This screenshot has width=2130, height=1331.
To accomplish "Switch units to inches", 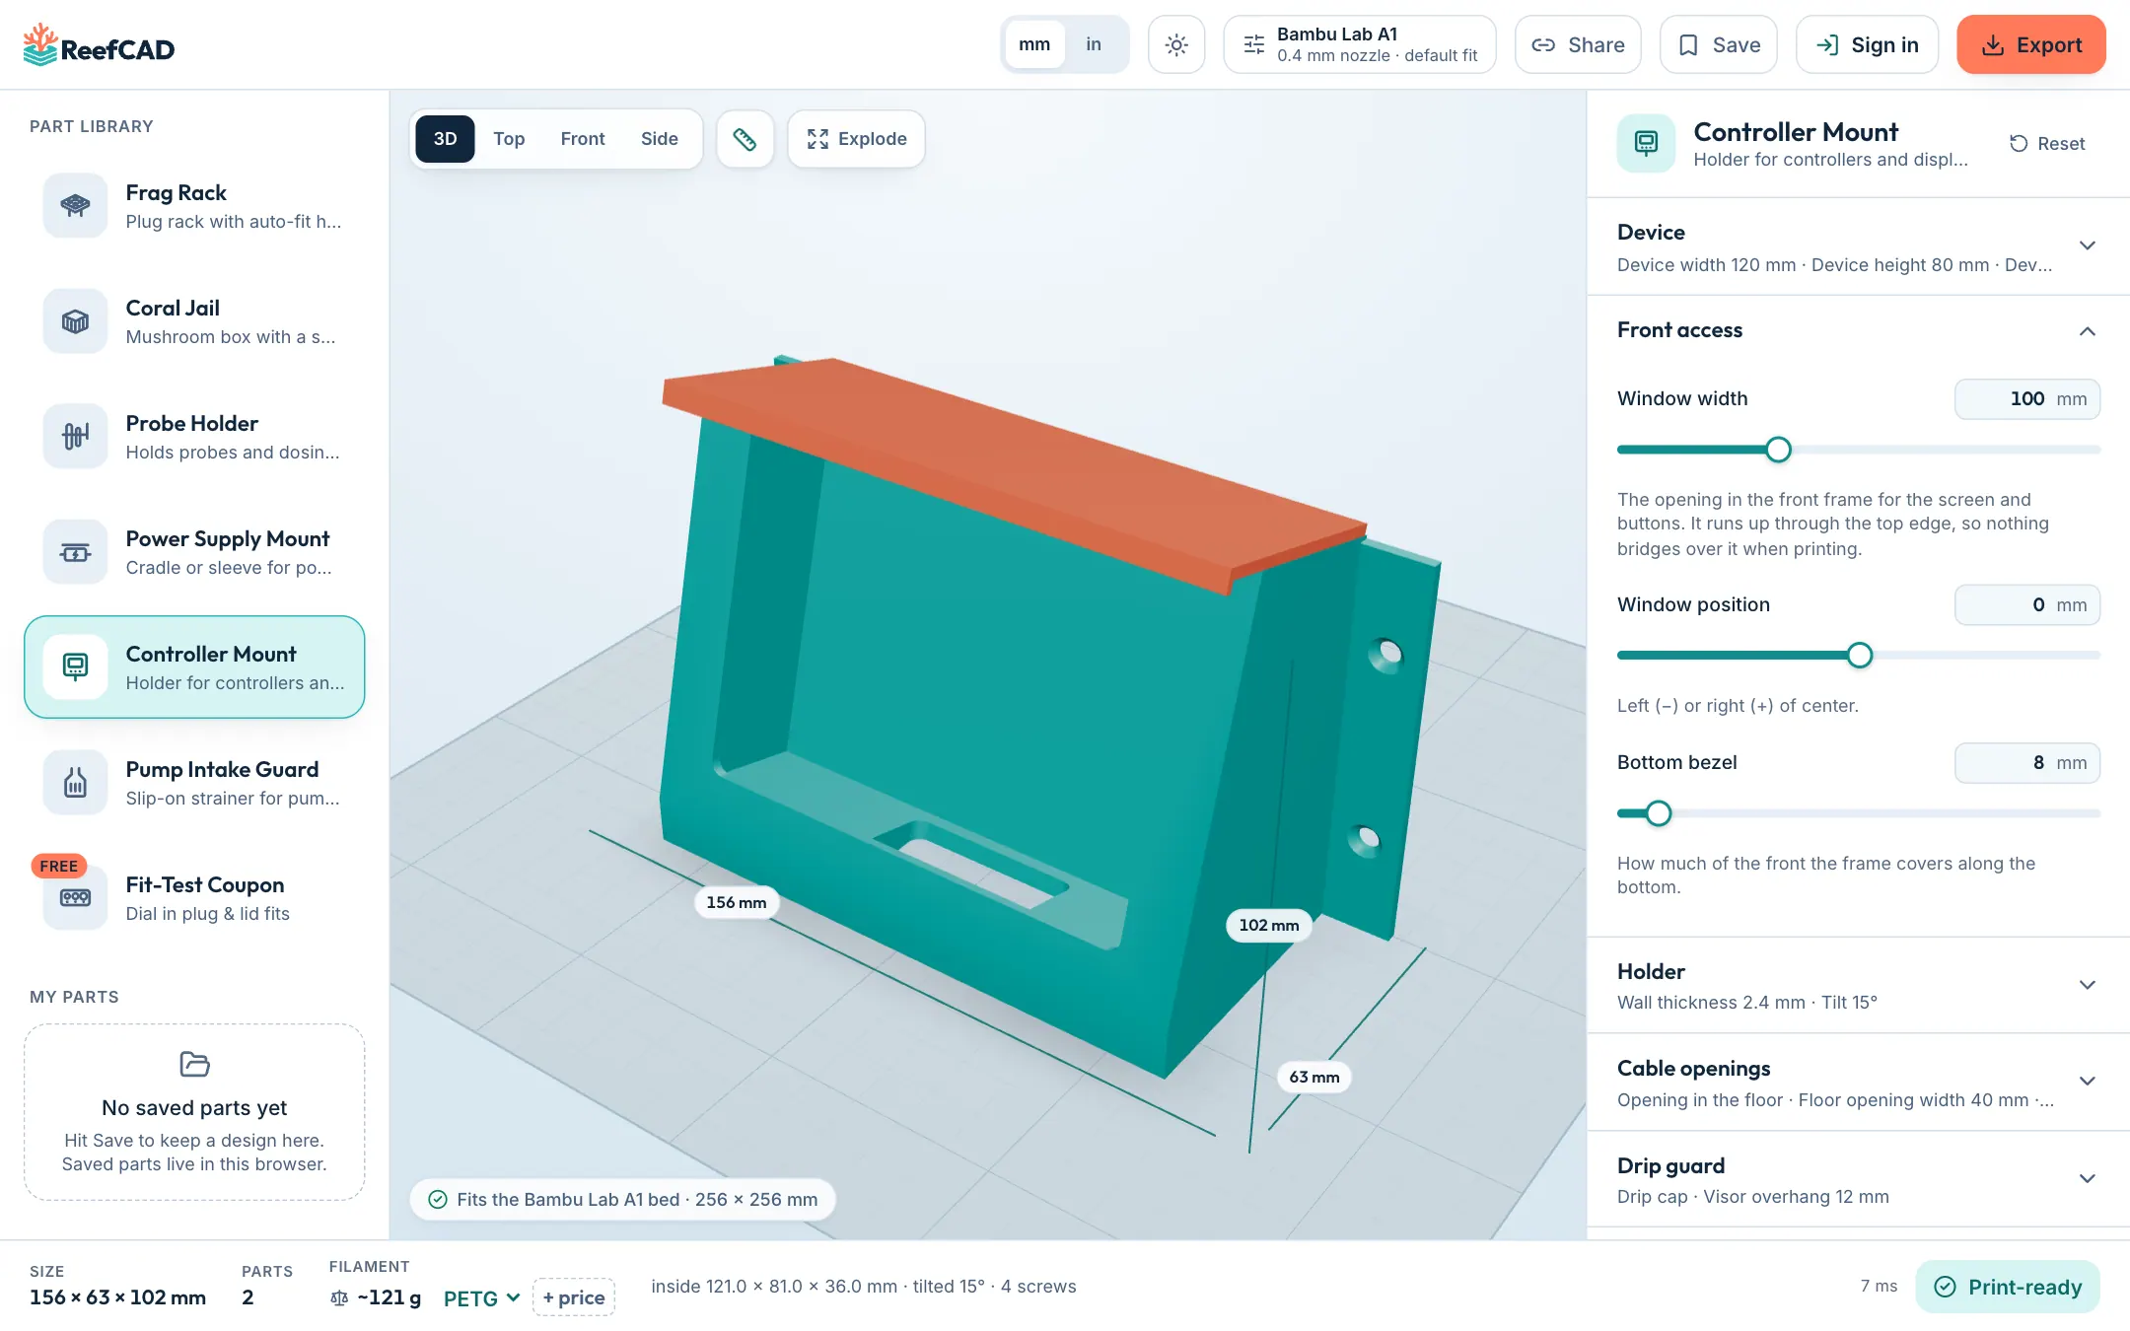I will click(x=1094, y=44).
